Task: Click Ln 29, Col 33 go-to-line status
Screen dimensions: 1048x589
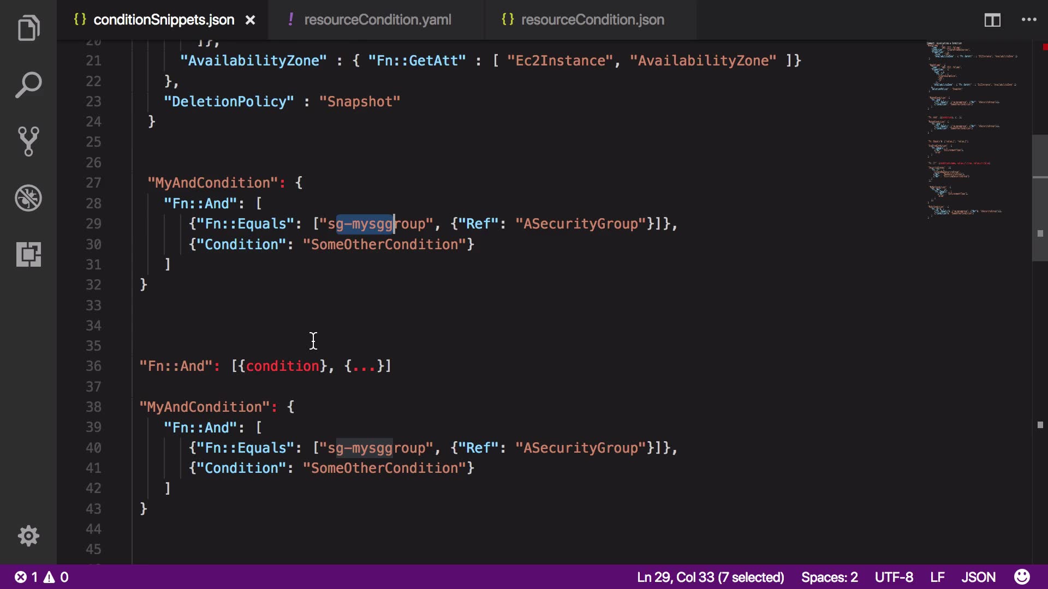Action: [x=710, y=577]
